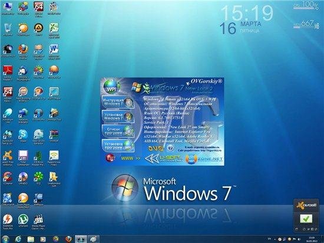Image resolution: width=324 pixels, height=243 pixels.
Task: Launch CCleaner from the desktop
Action: click(8, 178)
